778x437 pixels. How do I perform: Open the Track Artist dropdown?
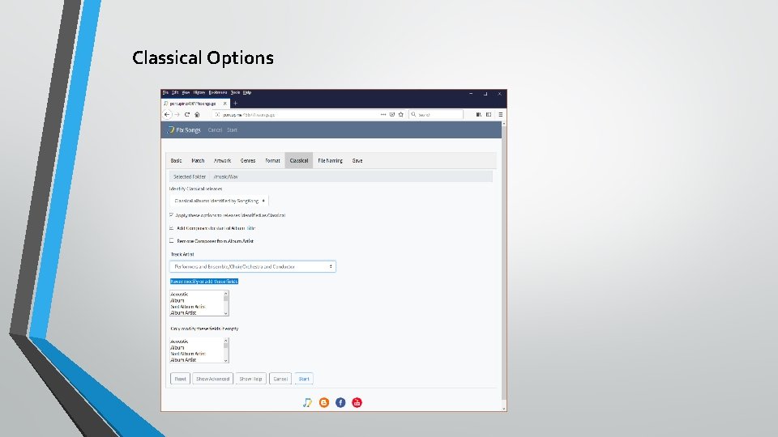click(253, 266)
